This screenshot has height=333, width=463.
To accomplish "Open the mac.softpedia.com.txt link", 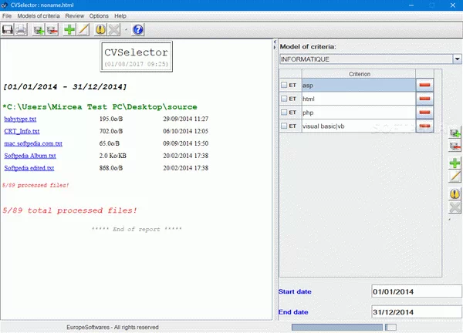I will pyautogui.click(x=33, y=143).
